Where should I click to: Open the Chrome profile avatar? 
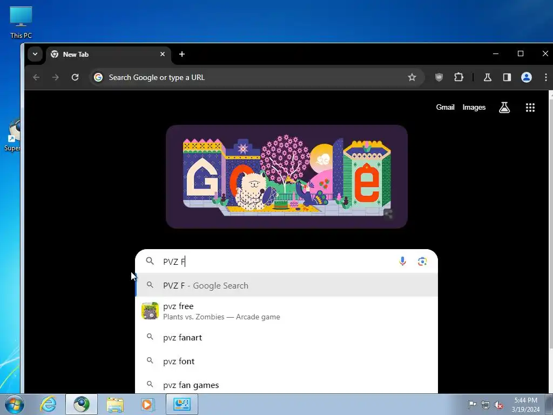click(527, 77)
